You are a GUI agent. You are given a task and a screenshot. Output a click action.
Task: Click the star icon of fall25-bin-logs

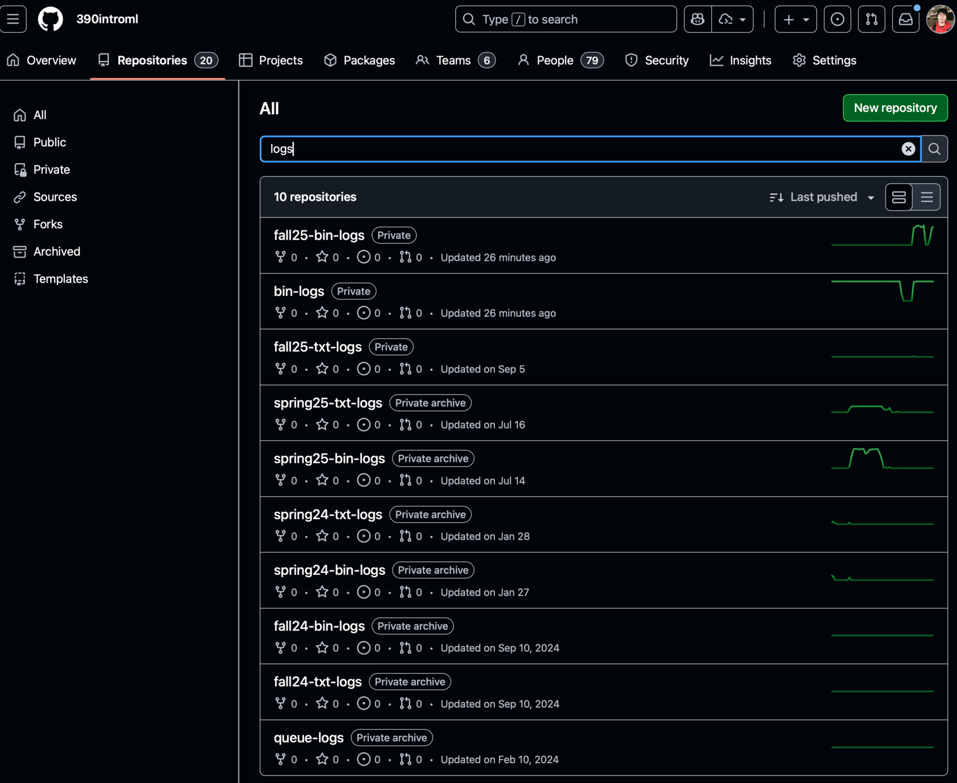tap(322, 257)
